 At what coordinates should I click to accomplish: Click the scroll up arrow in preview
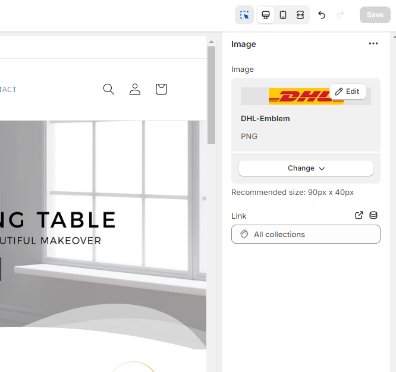pyautogui.click(x=211, y=41)
